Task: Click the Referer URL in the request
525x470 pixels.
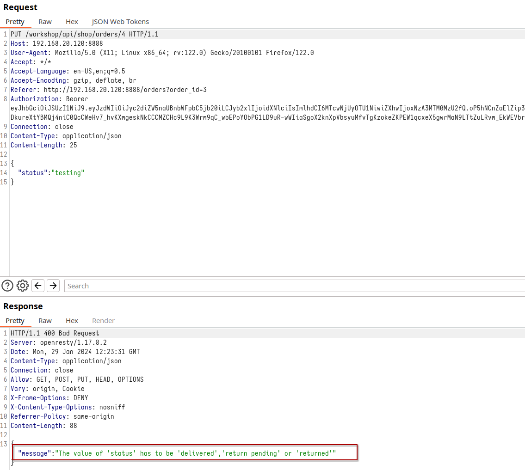Action: (125, 90)
